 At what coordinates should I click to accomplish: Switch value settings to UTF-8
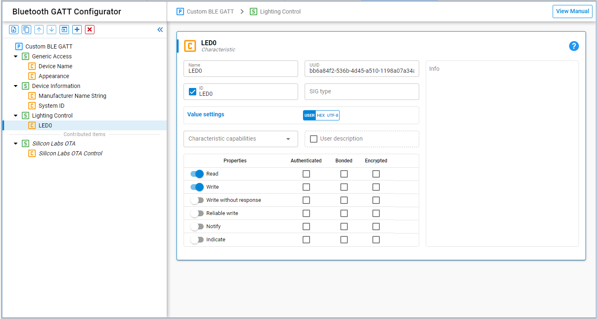333,116
